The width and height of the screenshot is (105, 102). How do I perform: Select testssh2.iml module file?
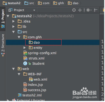coord(30,95)
